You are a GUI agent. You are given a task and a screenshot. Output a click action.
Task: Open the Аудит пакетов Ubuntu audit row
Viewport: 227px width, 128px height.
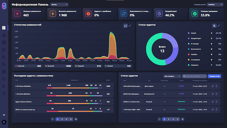click(64, 102)
